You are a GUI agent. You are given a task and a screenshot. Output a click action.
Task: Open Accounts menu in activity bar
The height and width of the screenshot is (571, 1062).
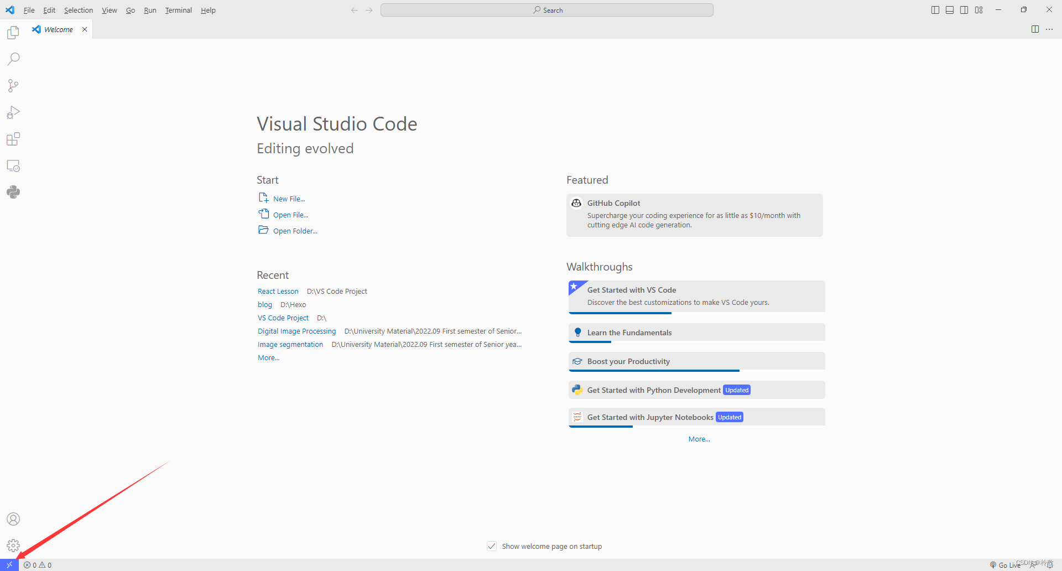click(x=13, y=519)
